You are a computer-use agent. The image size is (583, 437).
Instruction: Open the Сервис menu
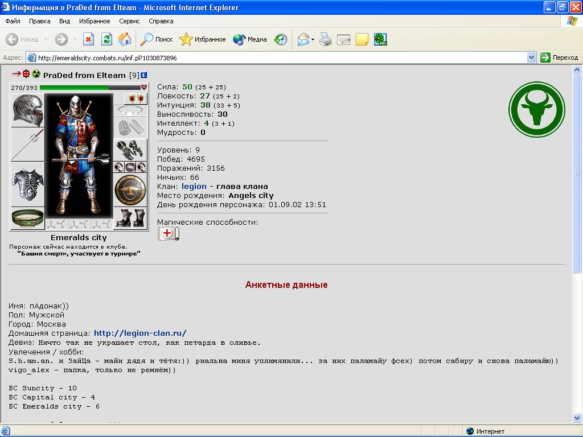129,21
